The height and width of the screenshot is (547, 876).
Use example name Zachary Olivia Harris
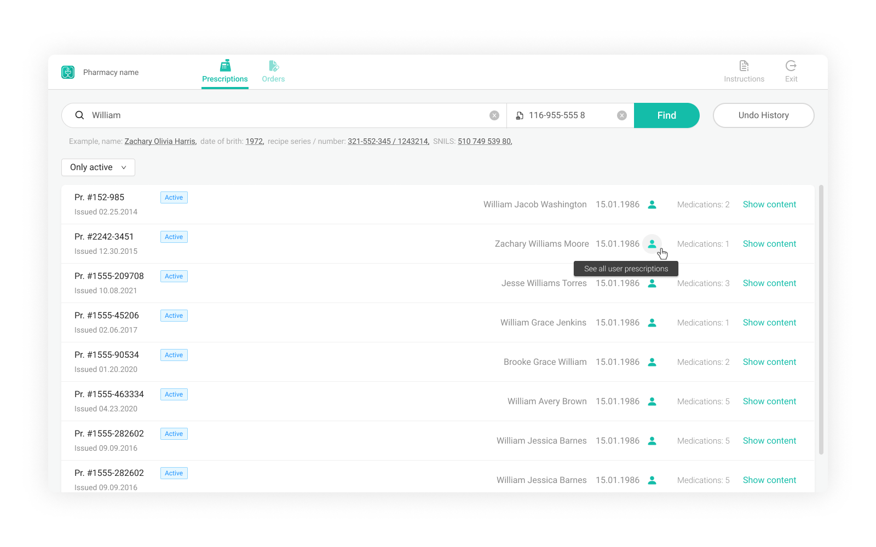pyautogui.click(x=160, y=141)
